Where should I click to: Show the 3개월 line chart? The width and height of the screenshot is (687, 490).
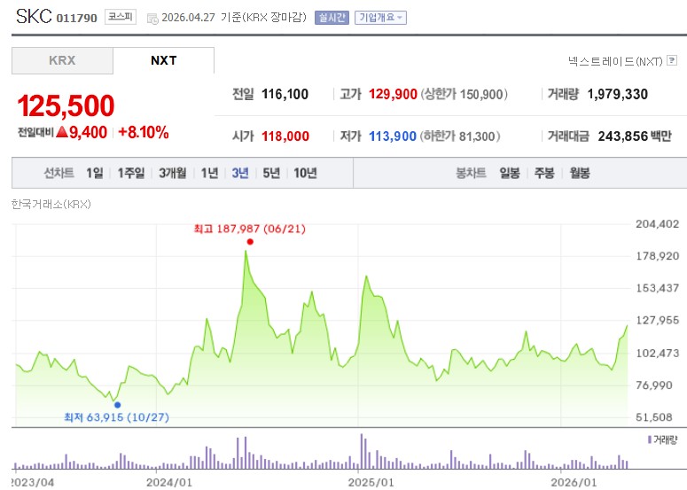tap(172, 173)
